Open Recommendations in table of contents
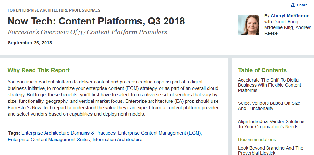 257,140
